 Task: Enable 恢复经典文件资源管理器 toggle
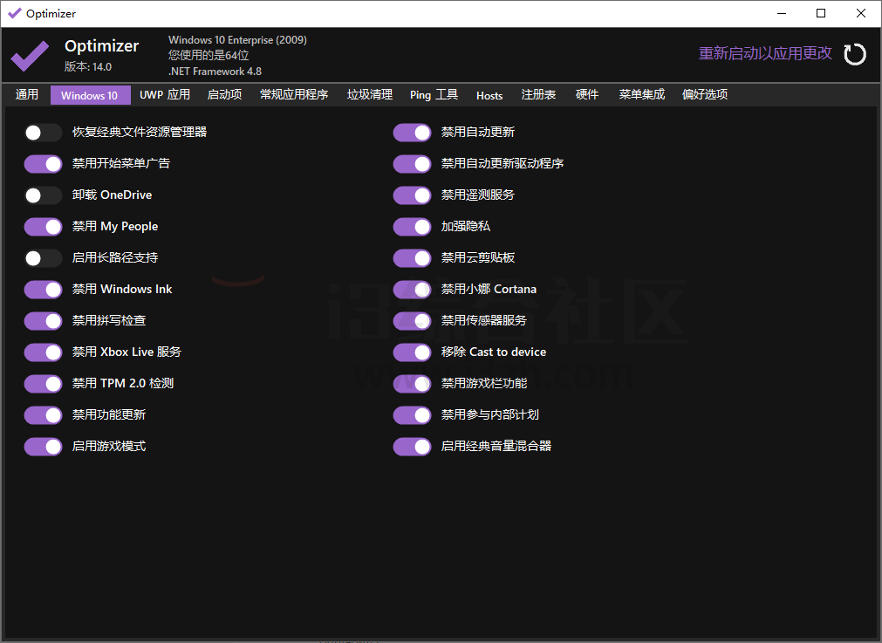(x=43, y=133)
